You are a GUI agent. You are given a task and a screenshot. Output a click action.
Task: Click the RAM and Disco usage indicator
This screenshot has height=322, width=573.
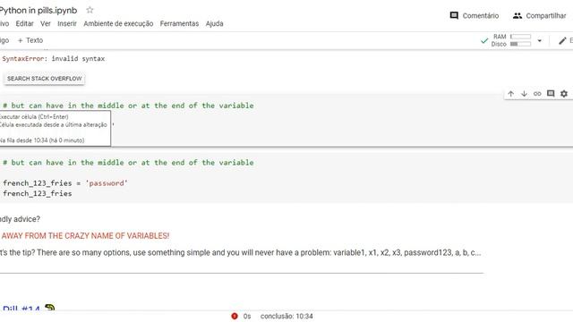511,40
